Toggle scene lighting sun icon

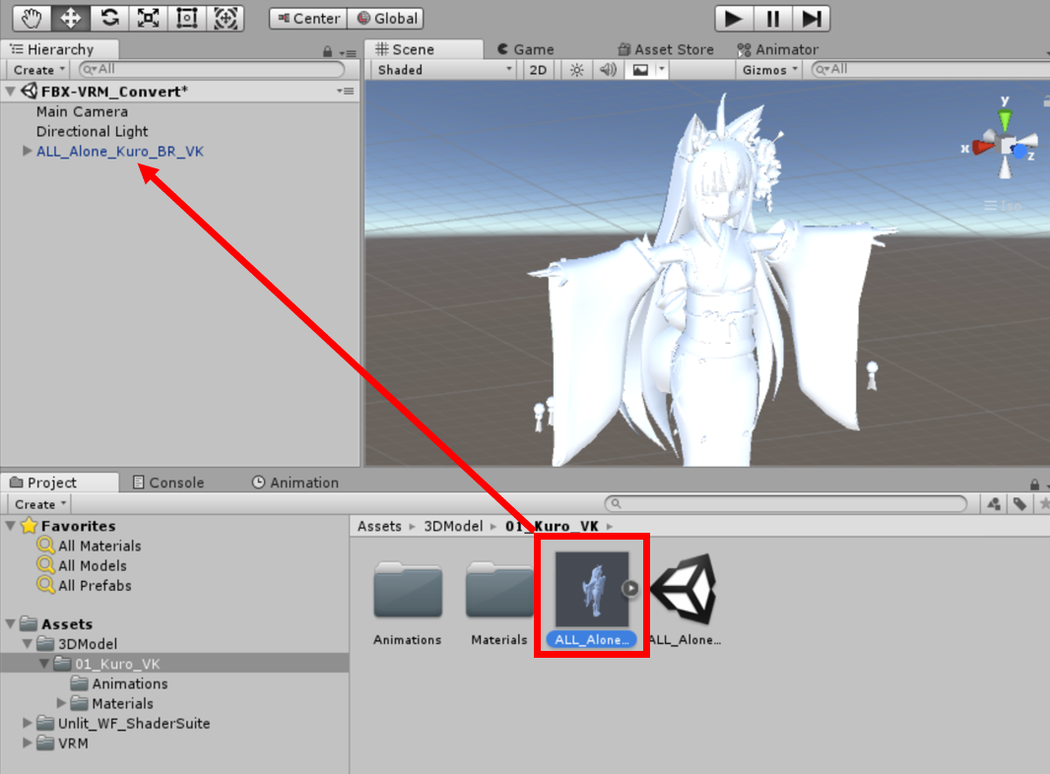point(577,70)
